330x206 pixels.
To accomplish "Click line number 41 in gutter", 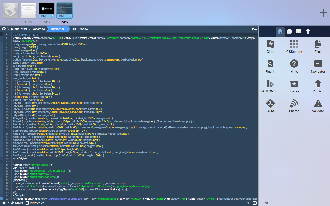I will click(x=6, y=165).
